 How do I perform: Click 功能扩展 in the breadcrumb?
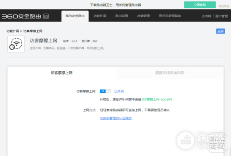[13, 31]
